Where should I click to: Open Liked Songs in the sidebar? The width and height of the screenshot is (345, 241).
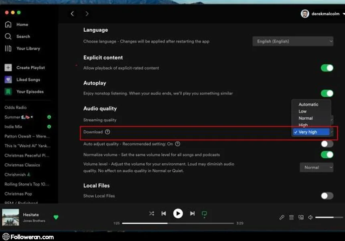[28, 80]
